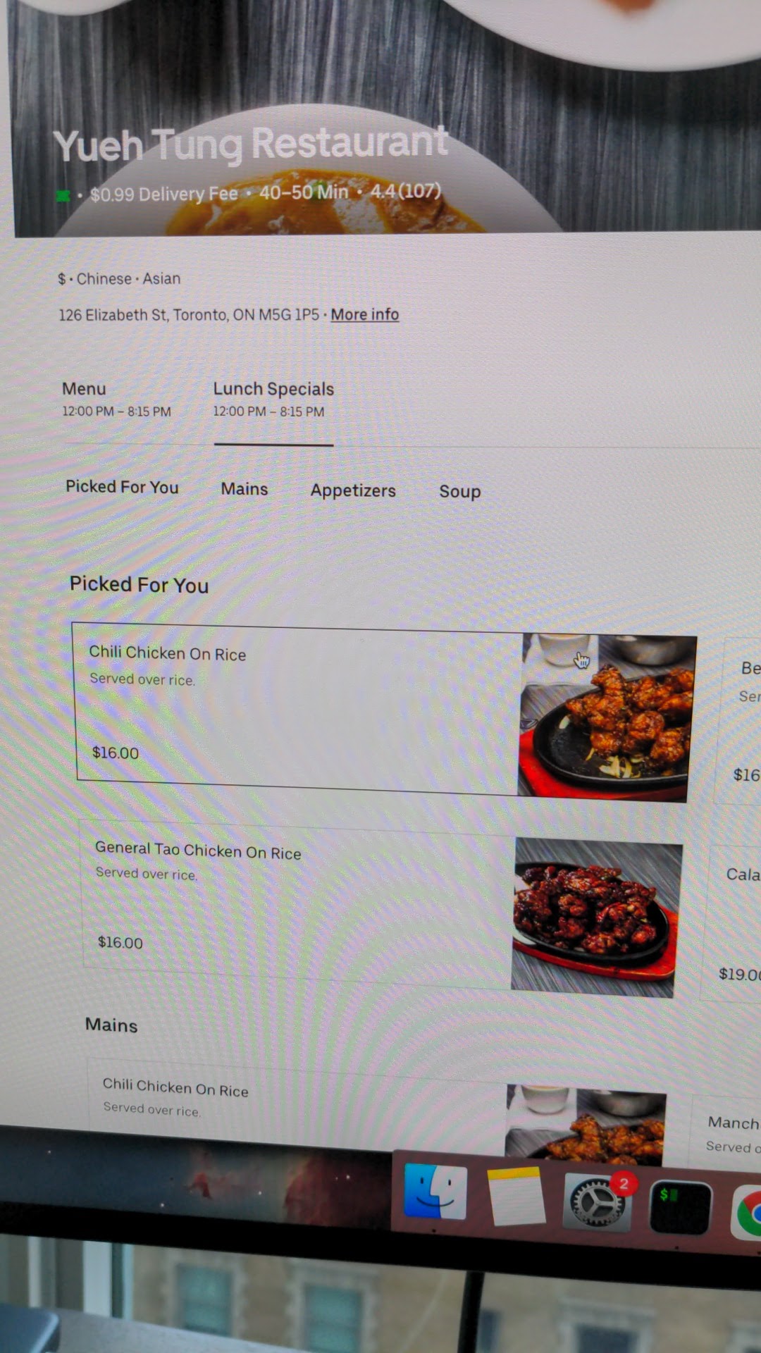The width and height of the screenshot is (761, 1353).
Task: Click the 4.4 (107) rating text
Action: [x=406, y=191]
